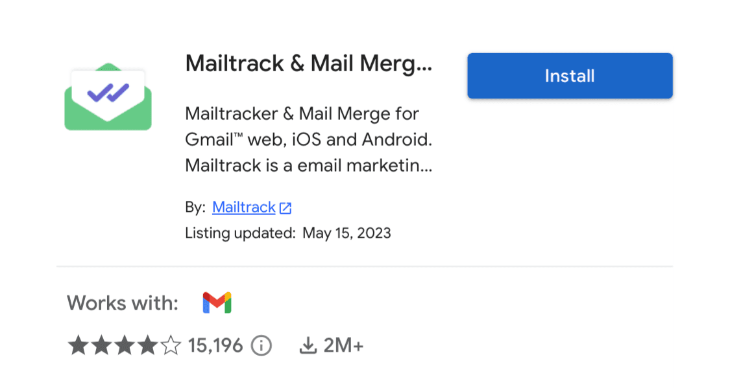The height and width of the screenshot is (388, 730).
Task: Click the first rating star
Action: (78, 346)
